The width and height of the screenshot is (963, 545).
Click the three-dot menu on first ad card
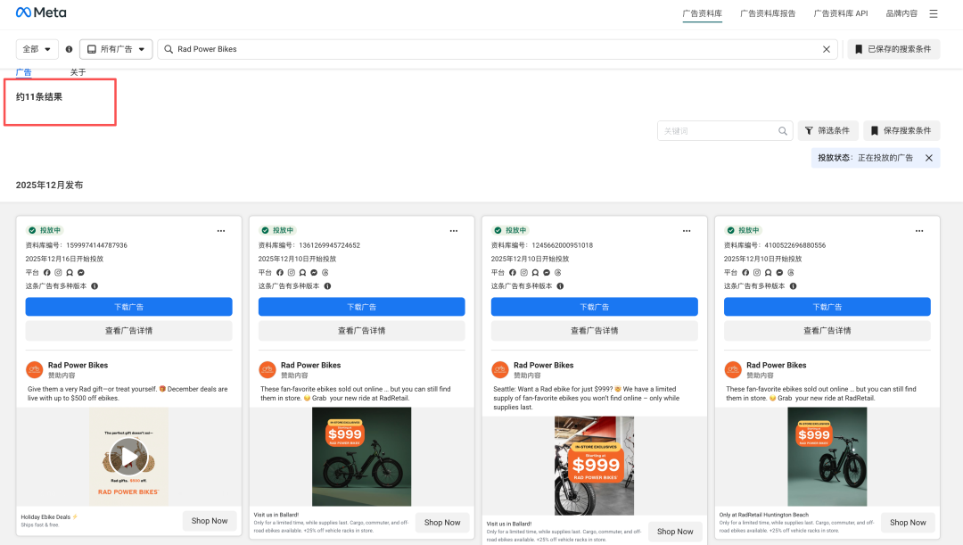tap(221, 230)
